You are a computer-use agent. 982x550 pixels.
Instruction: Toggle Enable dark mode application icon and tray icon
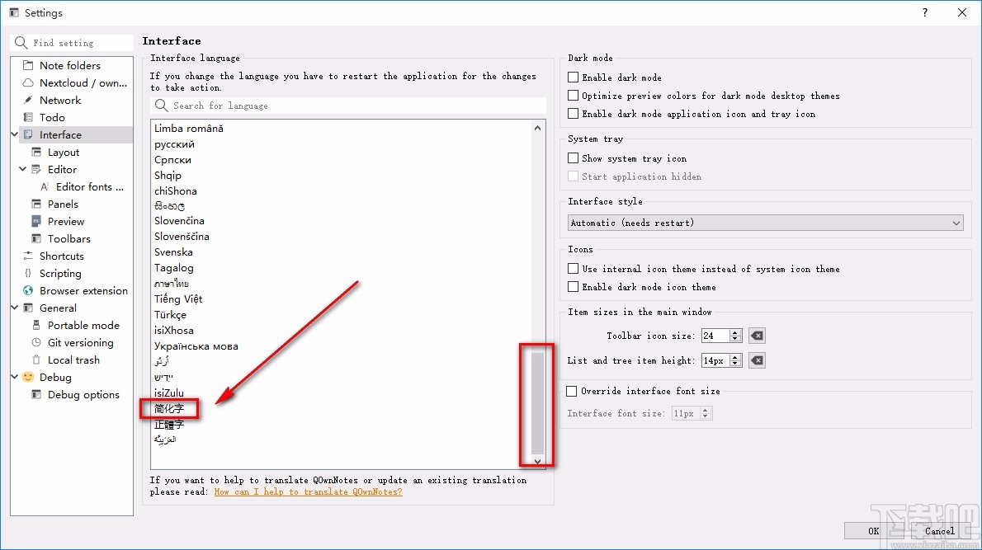(x=573, y=113)
